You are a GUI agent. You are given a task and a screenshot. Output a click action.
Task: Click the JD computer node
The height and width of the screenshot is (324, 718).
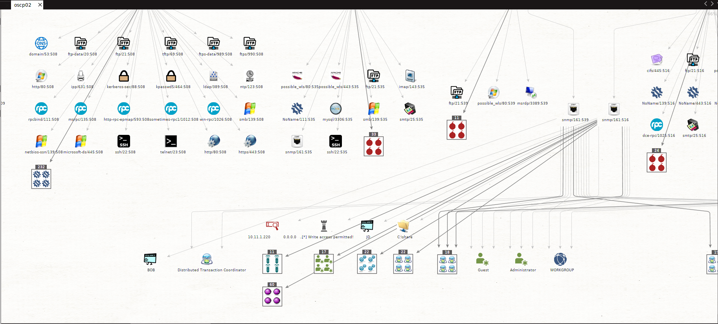[x=367, y=226]
